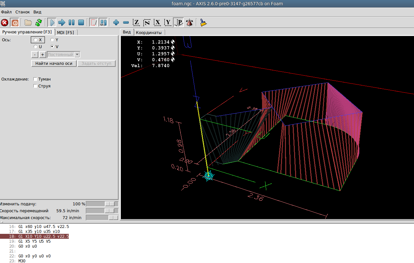Screen dimensions: 414x263
Task: Reload the current file with green arrows
Action: point(39,23)
